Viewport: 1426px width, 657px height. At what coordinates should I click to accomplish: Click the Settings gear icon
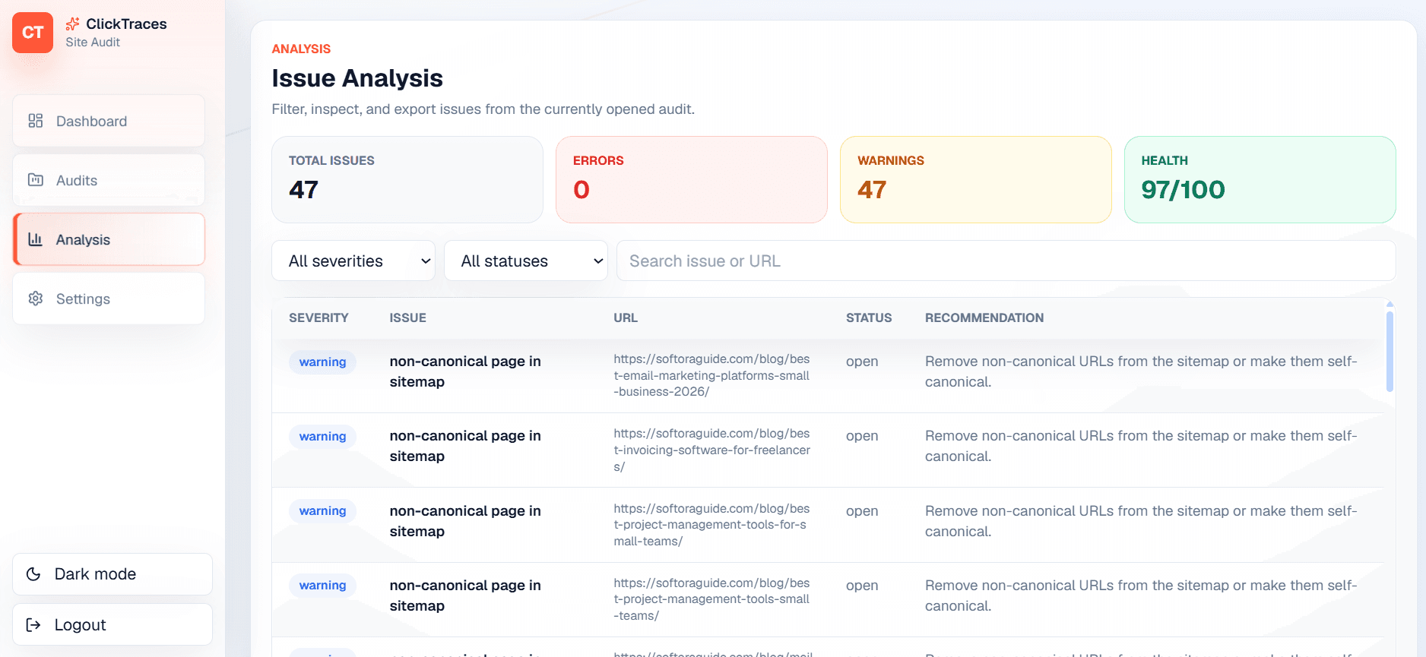[x=36, y=298]
